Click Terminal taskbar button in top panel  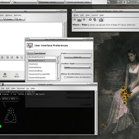51,2
